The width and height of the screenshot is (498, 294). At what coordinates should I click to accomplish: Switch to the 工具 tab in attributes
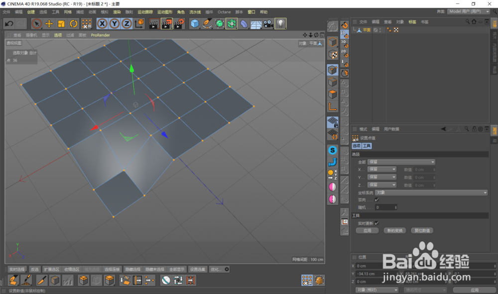pyautogui.click(x=367, y=146)
